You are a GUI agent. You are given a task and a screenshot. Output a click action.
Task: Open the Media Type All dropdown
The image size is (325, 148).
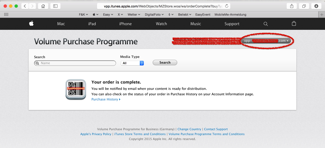coord(132,63)
